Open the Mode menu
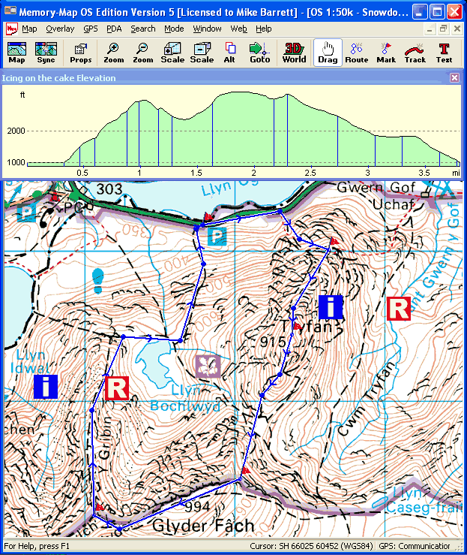Screen dimensions: 467x555 174,29
